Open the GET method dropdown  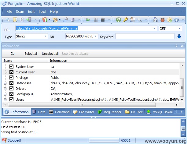[179, 29]
